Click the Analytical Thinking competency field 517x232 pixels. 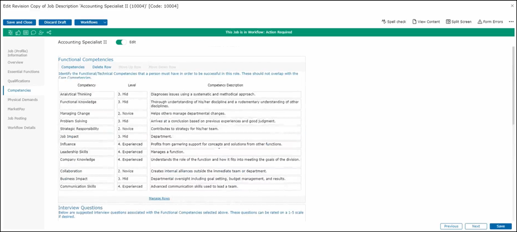tap(87, 94)
